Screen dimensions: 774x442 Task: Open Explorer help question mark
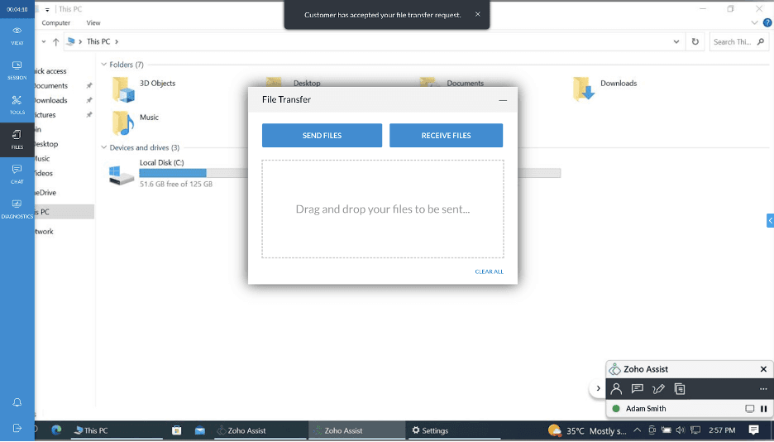click(x=767, y=22)
